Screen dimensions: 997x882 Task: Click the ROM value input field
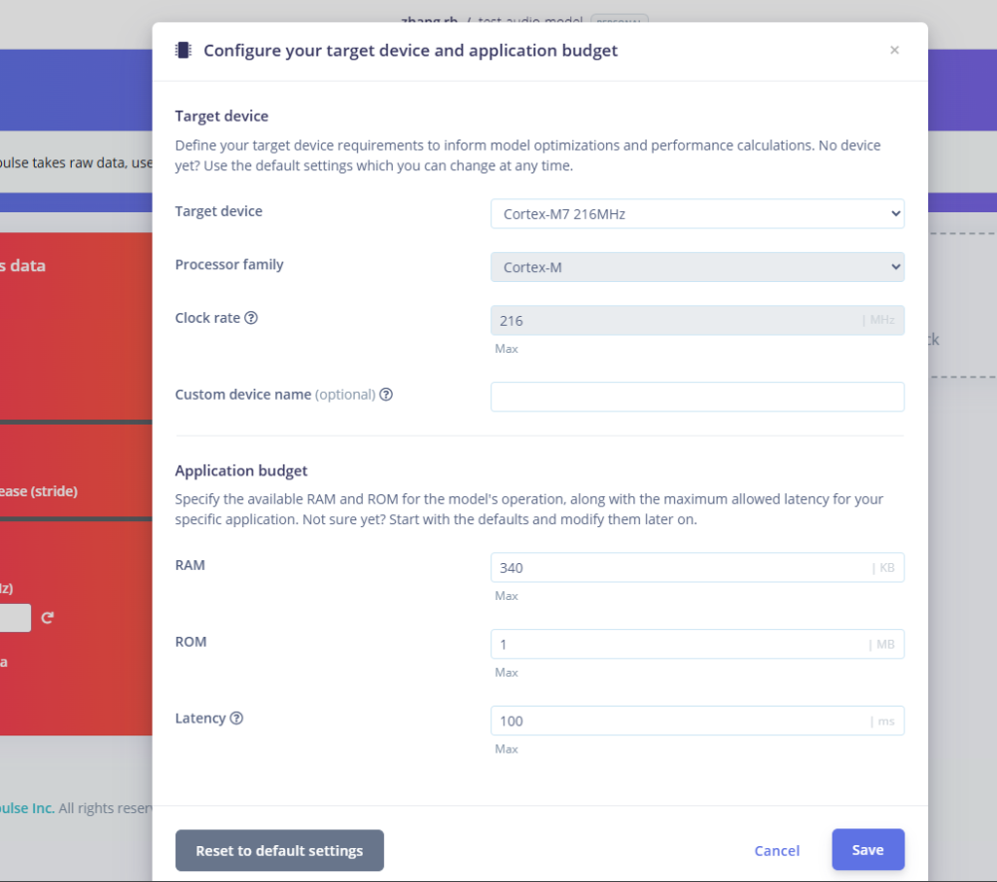coord(678,645)
